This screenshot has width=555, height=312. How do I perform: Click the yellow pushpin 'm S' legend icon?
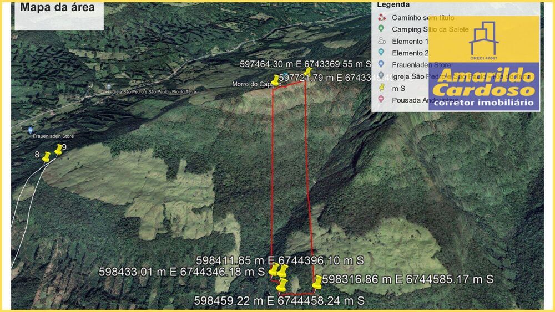pos(382,88)
